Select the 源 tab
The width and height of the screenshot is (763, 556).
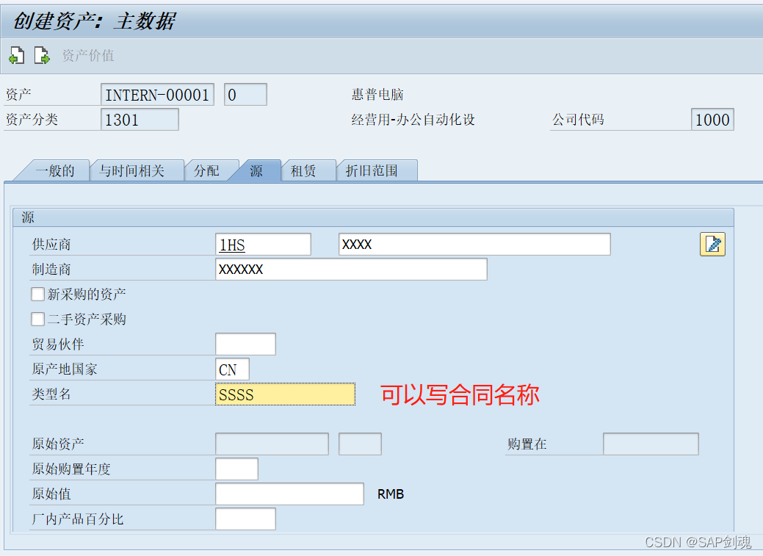(x=256, y=171)
